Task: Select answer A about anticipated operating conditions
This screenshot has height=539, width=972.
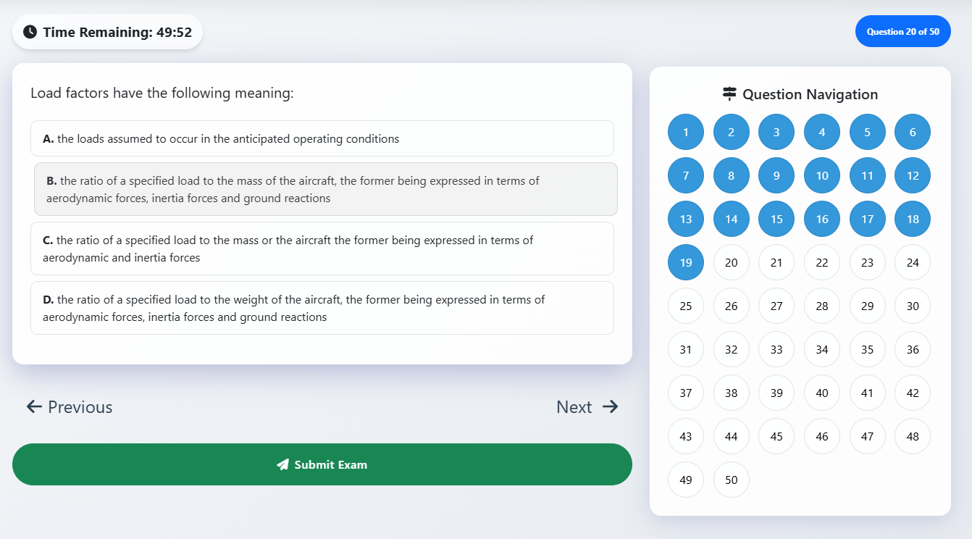Action: click(322, 138)
